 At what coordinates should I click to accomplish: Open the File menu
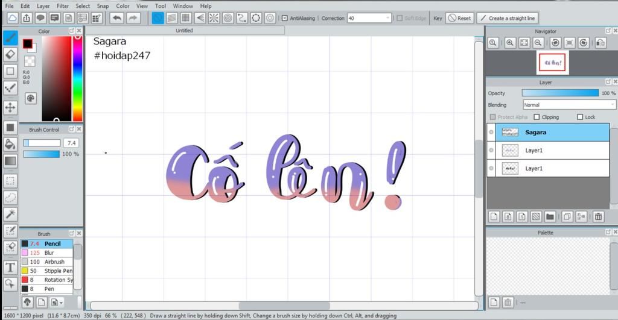9,6
